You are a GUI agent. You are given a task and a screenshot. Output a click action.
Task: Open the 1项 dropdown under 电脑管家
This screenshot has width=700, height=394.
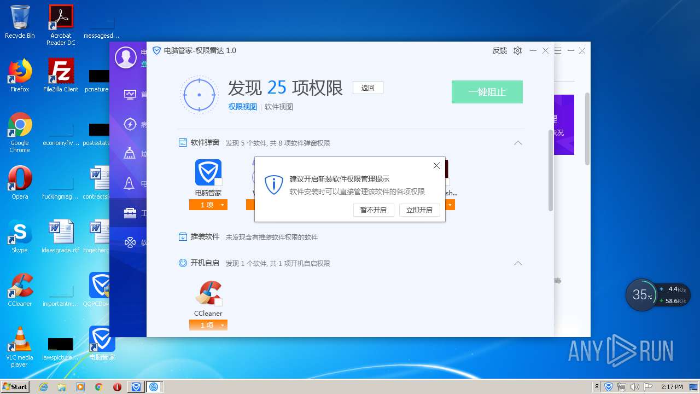pos(223,205)
